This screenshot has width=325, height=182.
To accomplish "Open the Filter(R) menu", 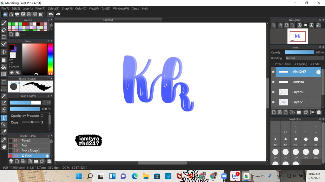I will tap(40, 9).
